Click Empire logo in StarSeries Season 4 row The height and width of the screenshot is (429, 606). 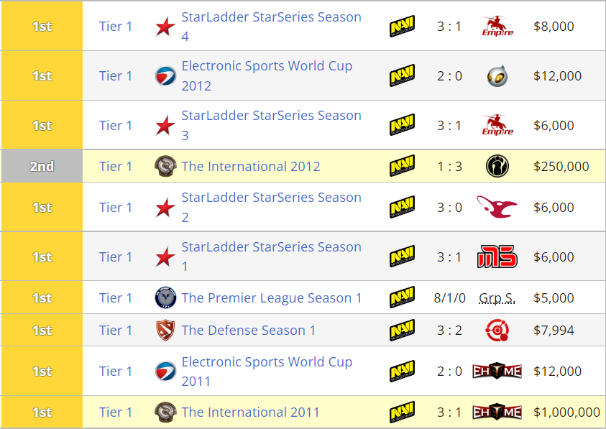pos(497,27)
